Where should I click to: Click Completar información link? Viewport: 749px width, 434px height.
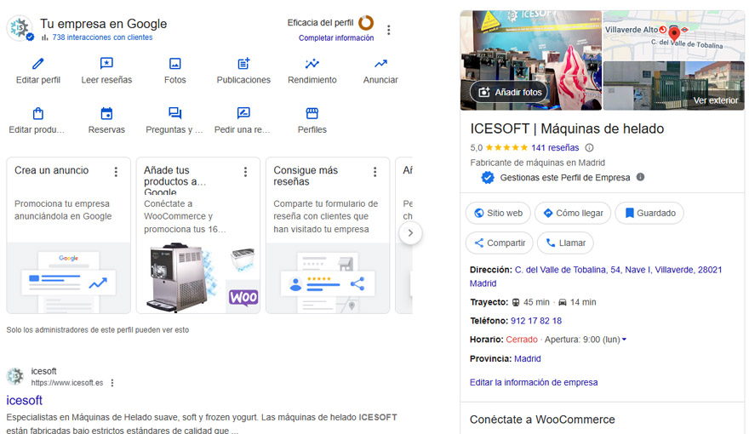pyautogui.click(x=335, y=38)
